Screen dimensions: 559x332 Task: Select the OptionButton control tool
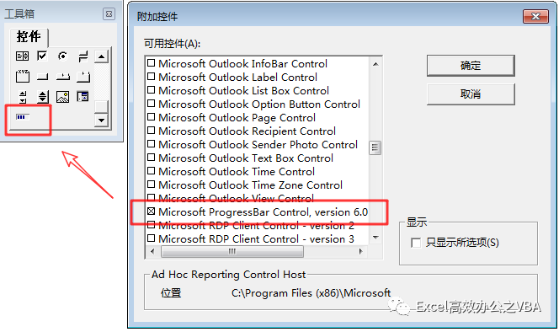[63, 56]
